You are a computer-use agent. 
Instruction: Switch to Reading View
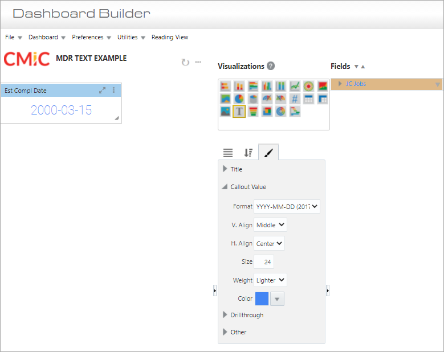tap(170, 37)
